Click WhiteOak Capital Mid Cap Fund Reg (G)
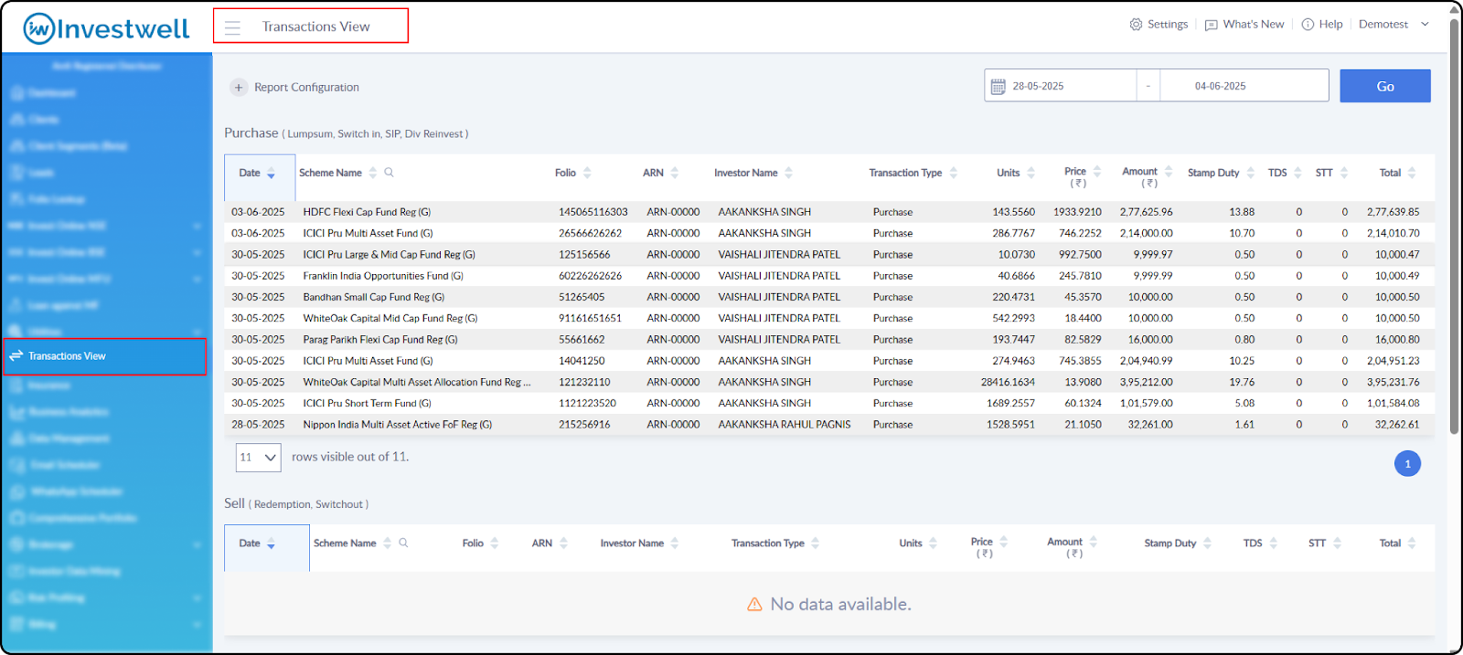This screenshot has width=1463, height=655. (x=390, y=318)
